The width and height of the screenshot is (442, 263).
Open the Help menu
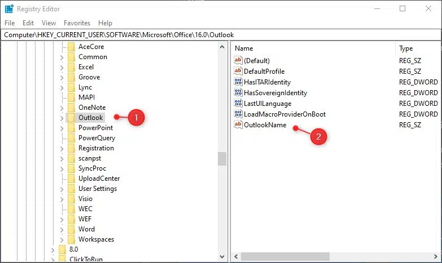pyautogui.click(x=105, y=23)
